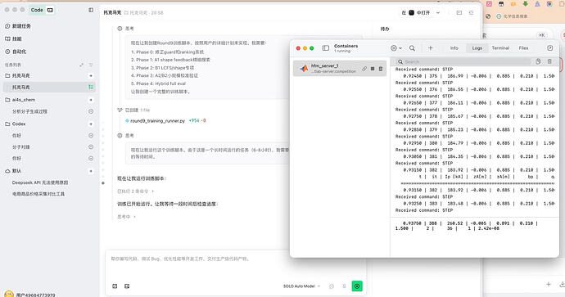Click the plus icon at the browser window's bottom right

548,284
